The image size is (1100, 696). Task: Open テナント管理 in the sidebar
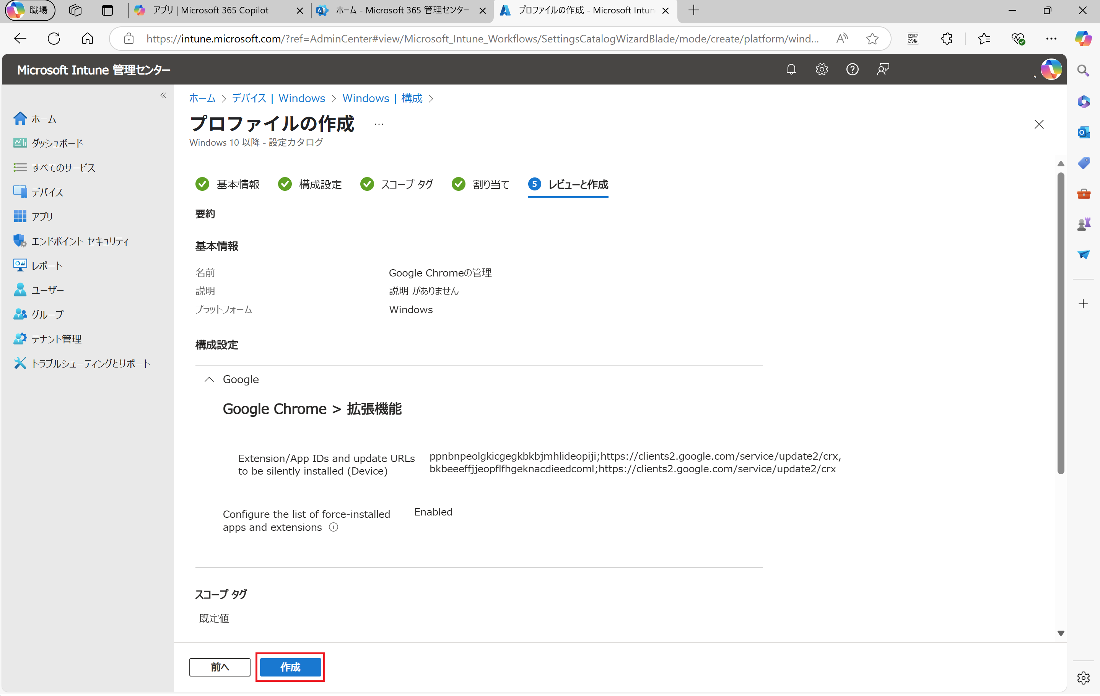[56, 339]
